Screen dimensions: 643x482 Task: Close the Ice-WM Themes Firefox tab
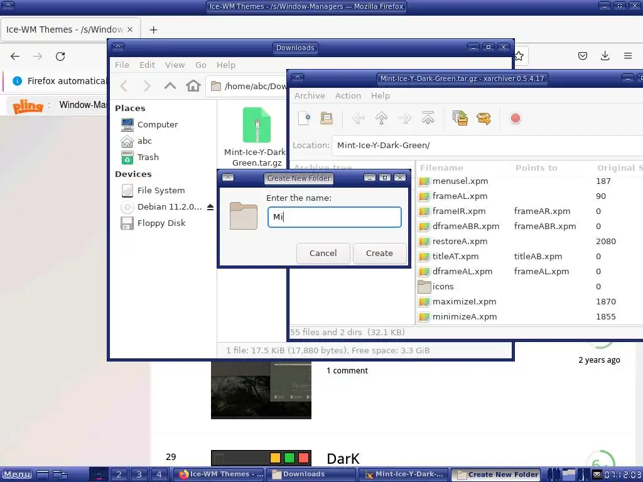tap(129, 29)
